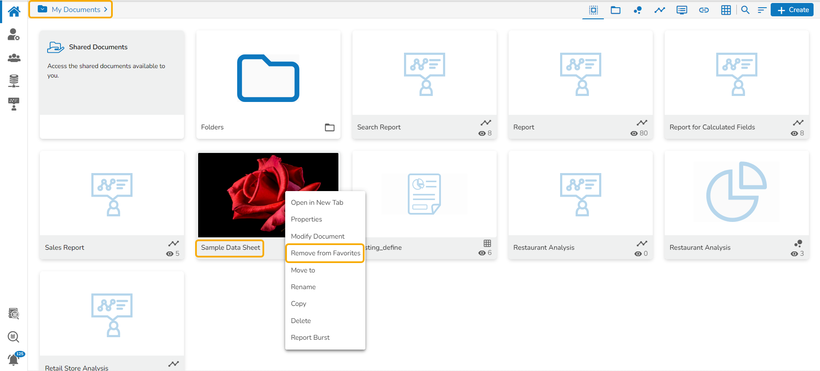Click the grid table filter icon in the toolbar

726,10
